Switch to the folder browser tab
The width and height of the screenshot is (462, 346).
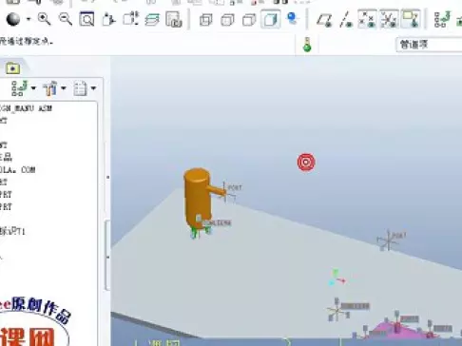(12, 68)
